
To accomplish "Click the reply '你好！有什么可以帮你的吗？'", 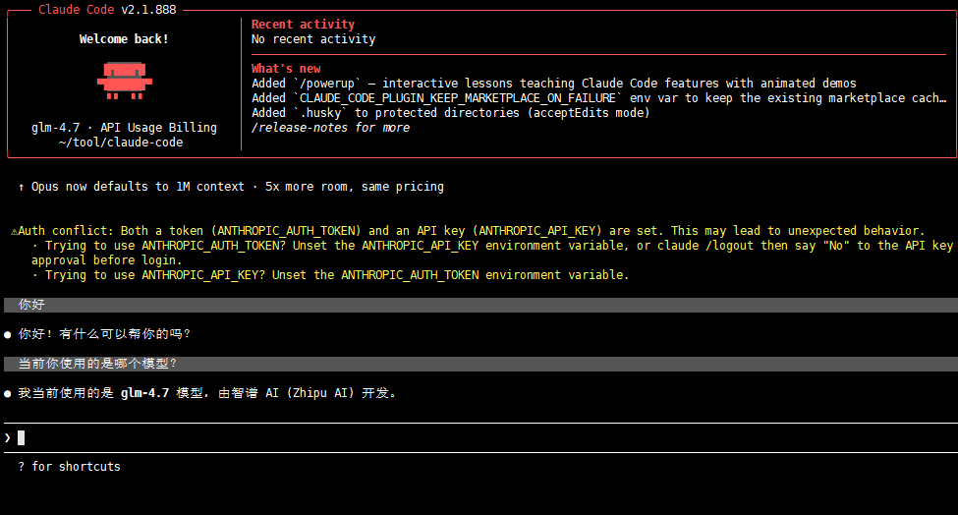I will pyautogui.click(x=104, y=334).
